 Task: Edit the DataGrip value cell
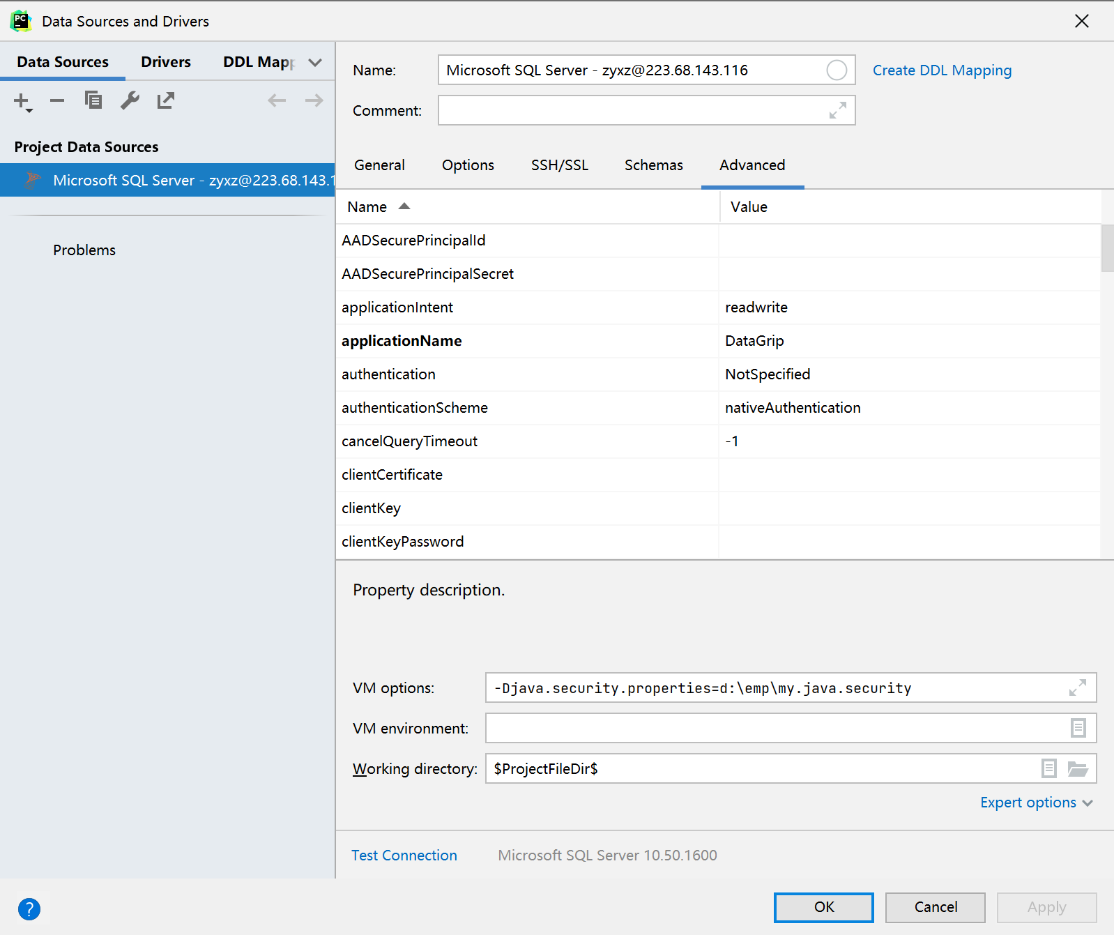tap(910, 341)
